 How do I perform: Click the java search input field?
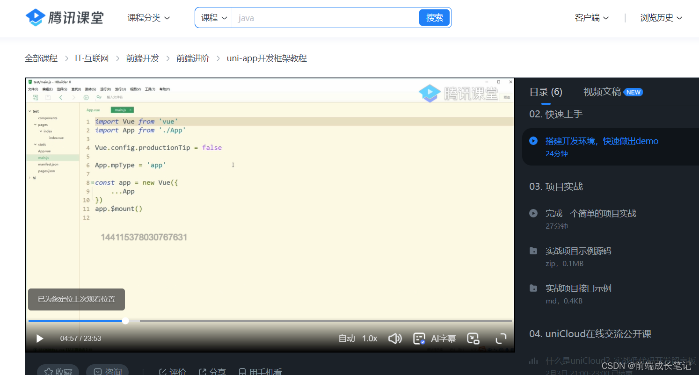tap(325, 18)
